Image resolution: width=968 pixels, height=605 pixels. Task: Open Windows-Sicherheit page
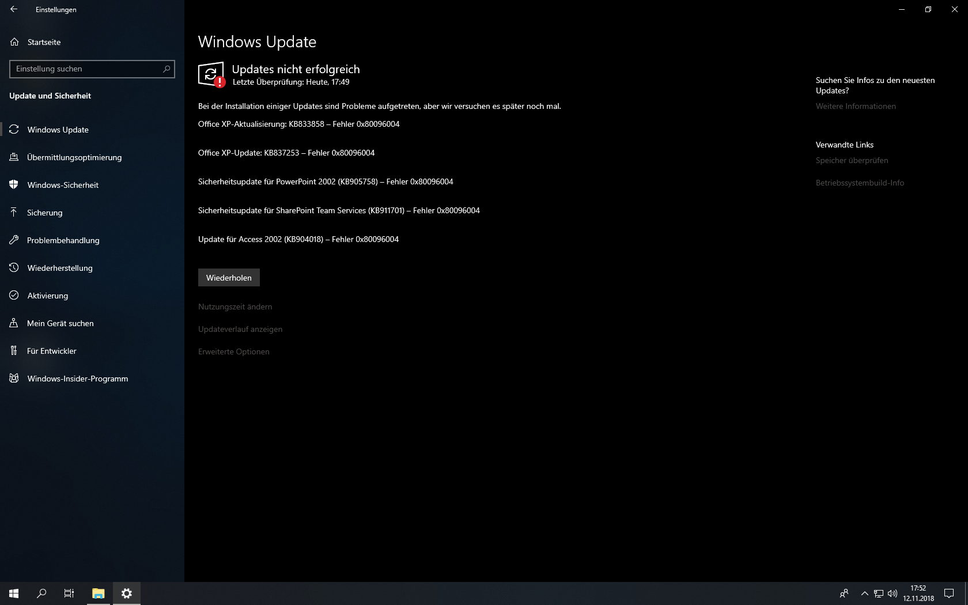(x=92, y=185)
